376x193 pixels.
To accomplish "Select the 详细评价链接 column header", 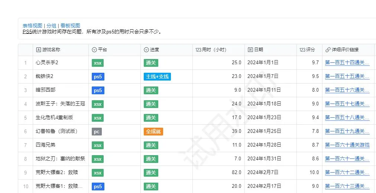I will [x=349, y=50].
